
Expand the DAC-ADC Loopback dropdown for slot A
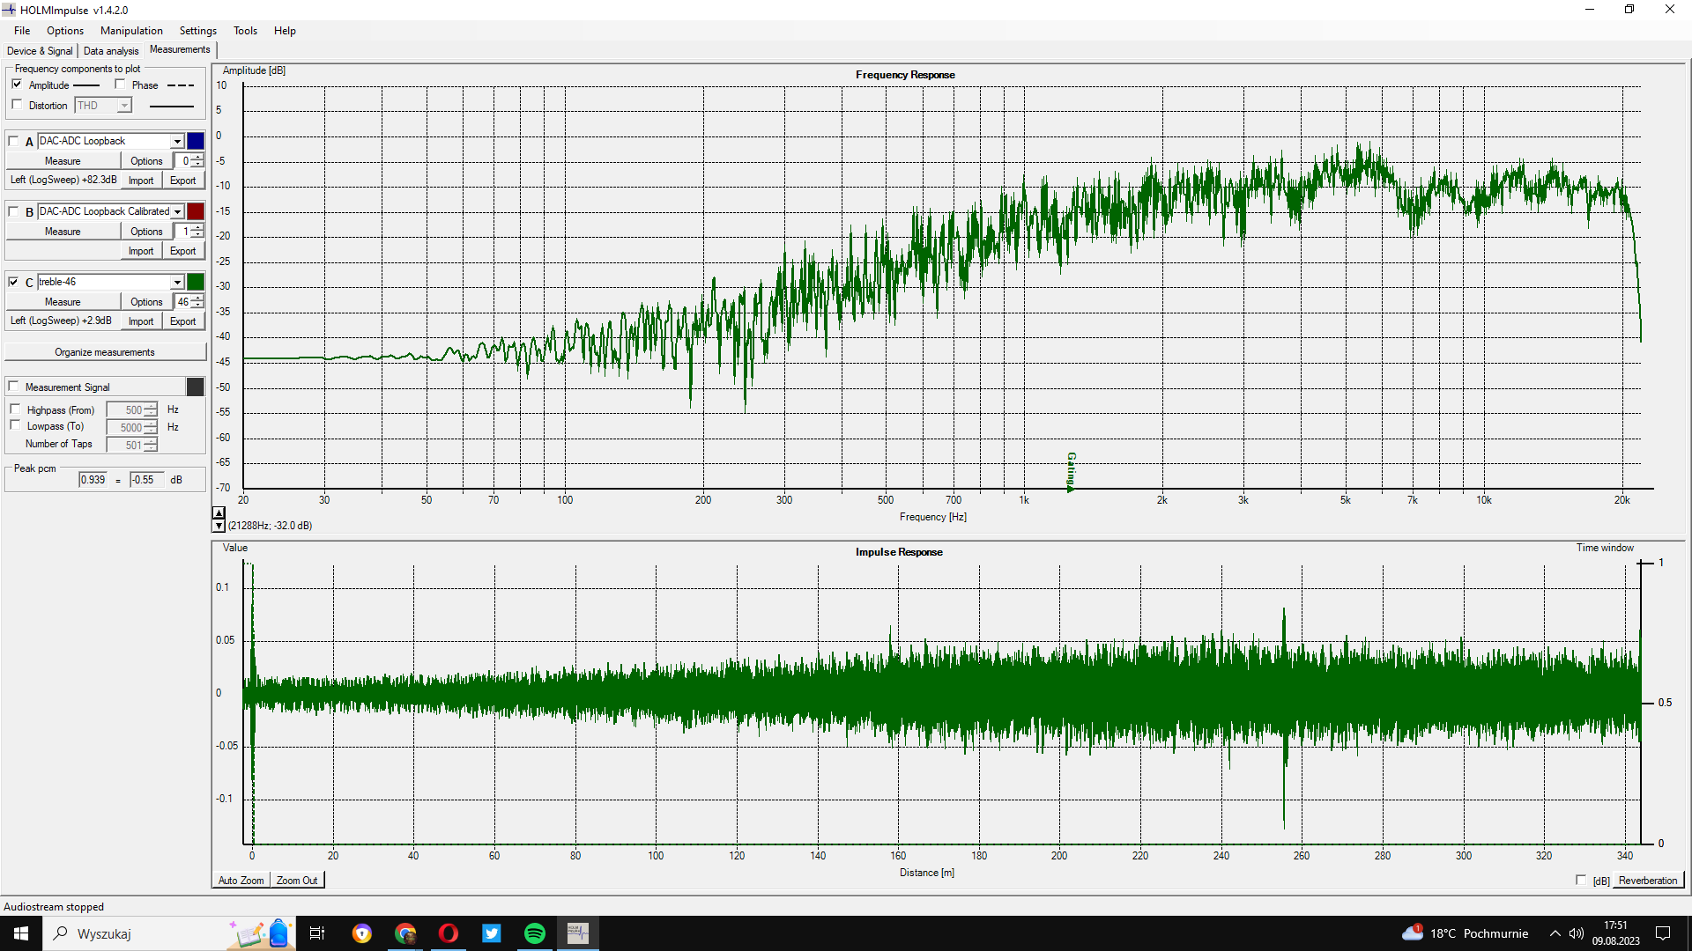click(x=177, y=141)
